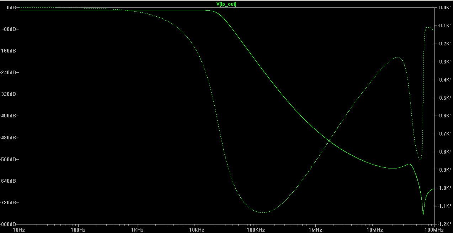The height and width of the screenshot is (233, 453).
Task: Select the -0.9K° phase axis label
Action: point(444,170)
